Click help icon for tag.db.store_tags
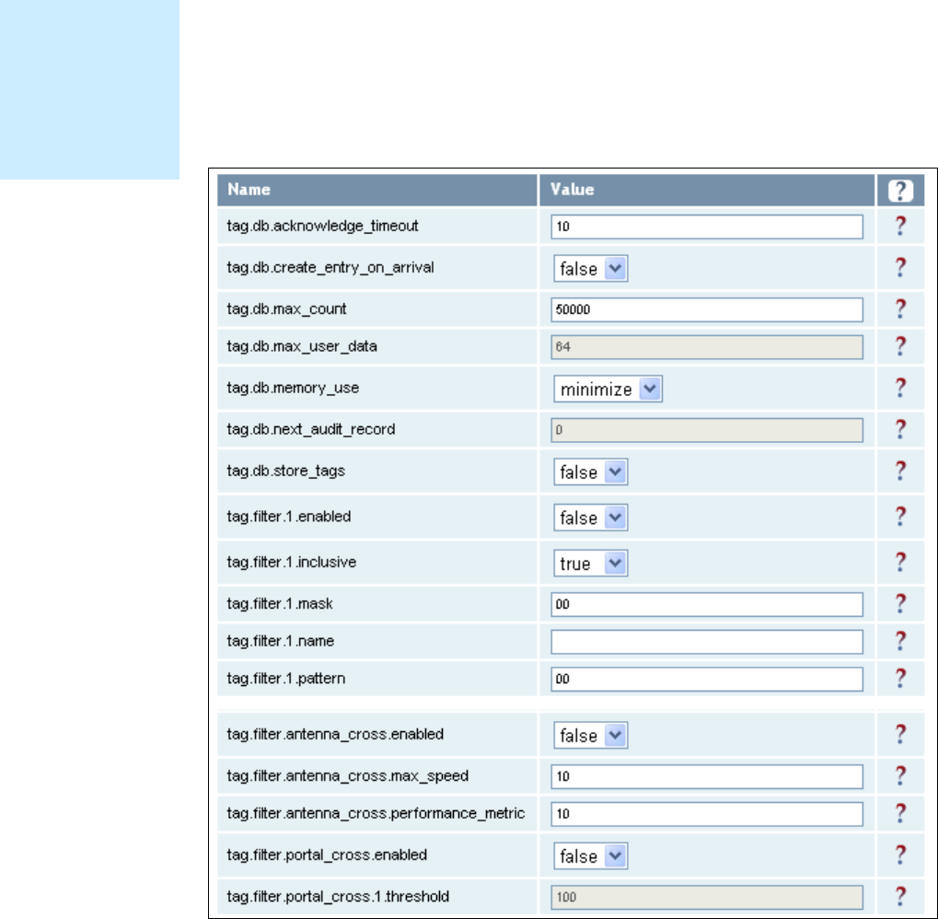The image size is (938, 919). point(900,471)
